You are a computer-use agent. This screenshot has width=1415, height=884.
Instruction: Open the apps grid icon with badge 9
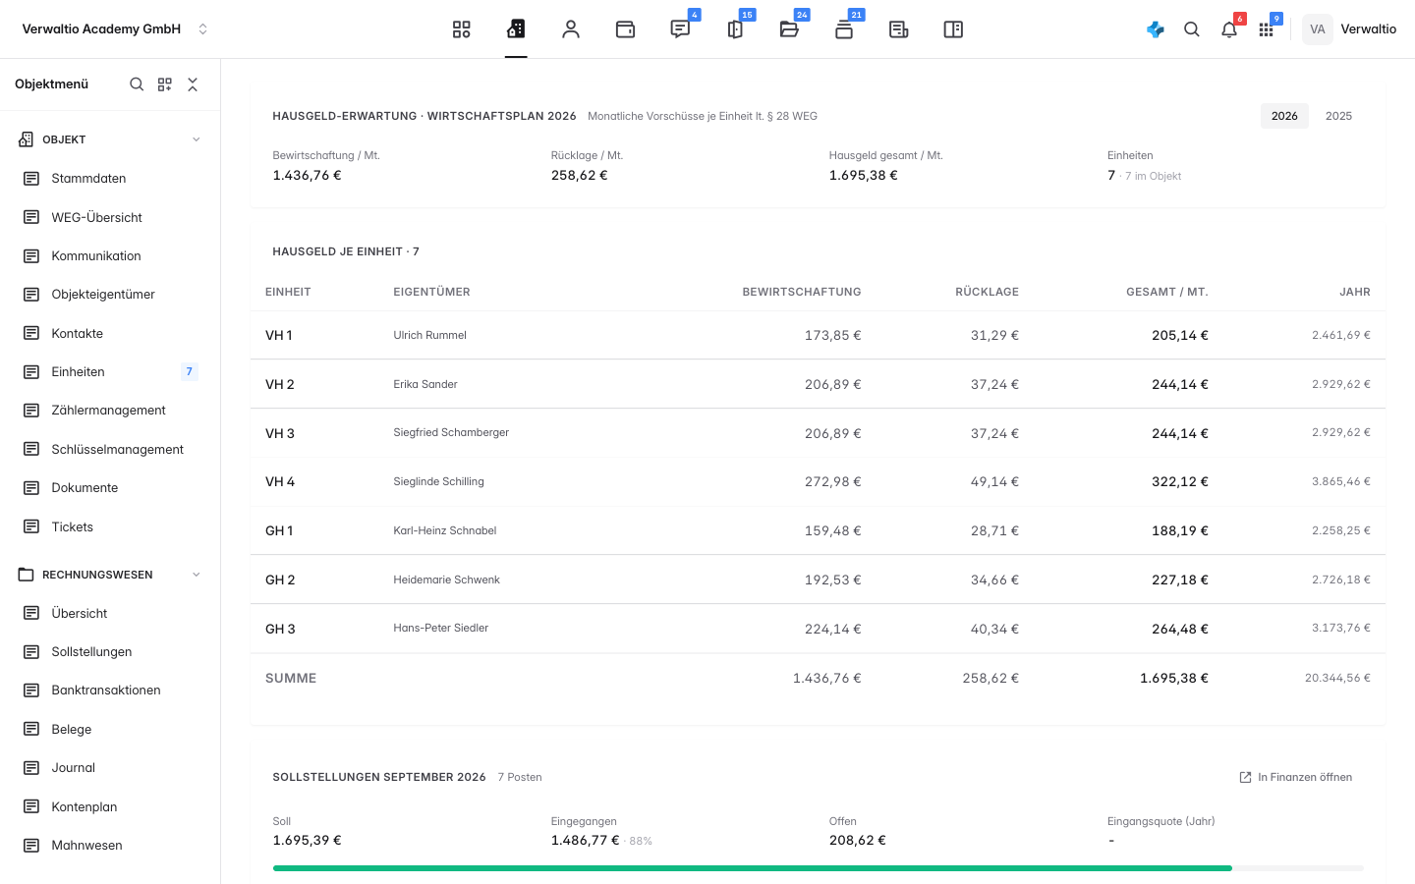point(1266,29)
